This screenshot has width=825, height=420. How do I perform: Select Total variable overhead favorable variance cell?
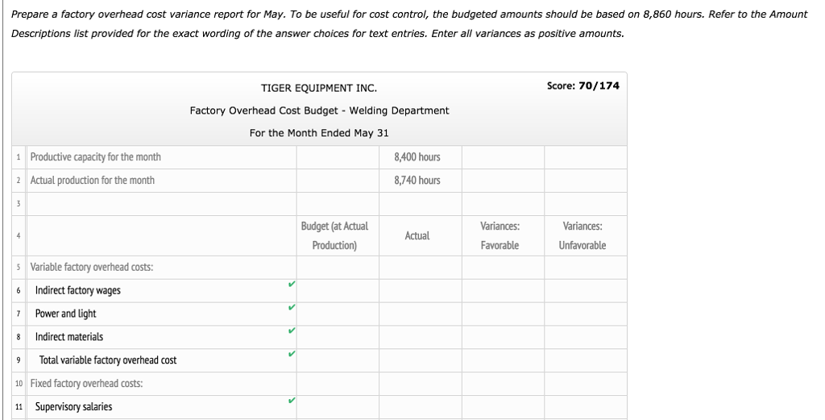tap(503, 360)
